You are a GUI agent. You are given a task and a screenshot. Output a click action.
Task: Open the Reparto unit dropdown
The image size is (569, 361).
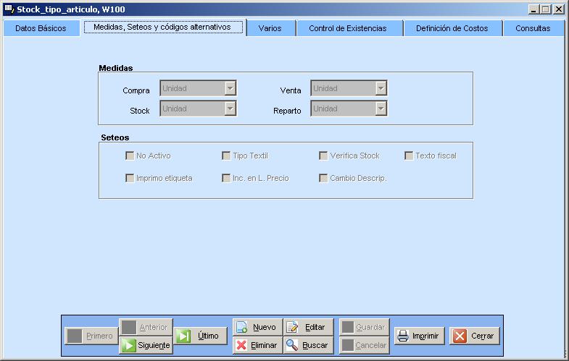pos(381,109)
